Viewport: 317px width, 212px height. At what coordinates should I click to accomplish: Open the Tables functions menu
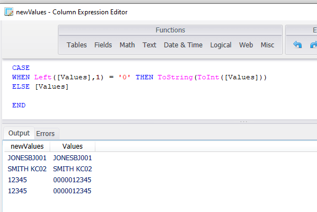click(x=77, y=45)
